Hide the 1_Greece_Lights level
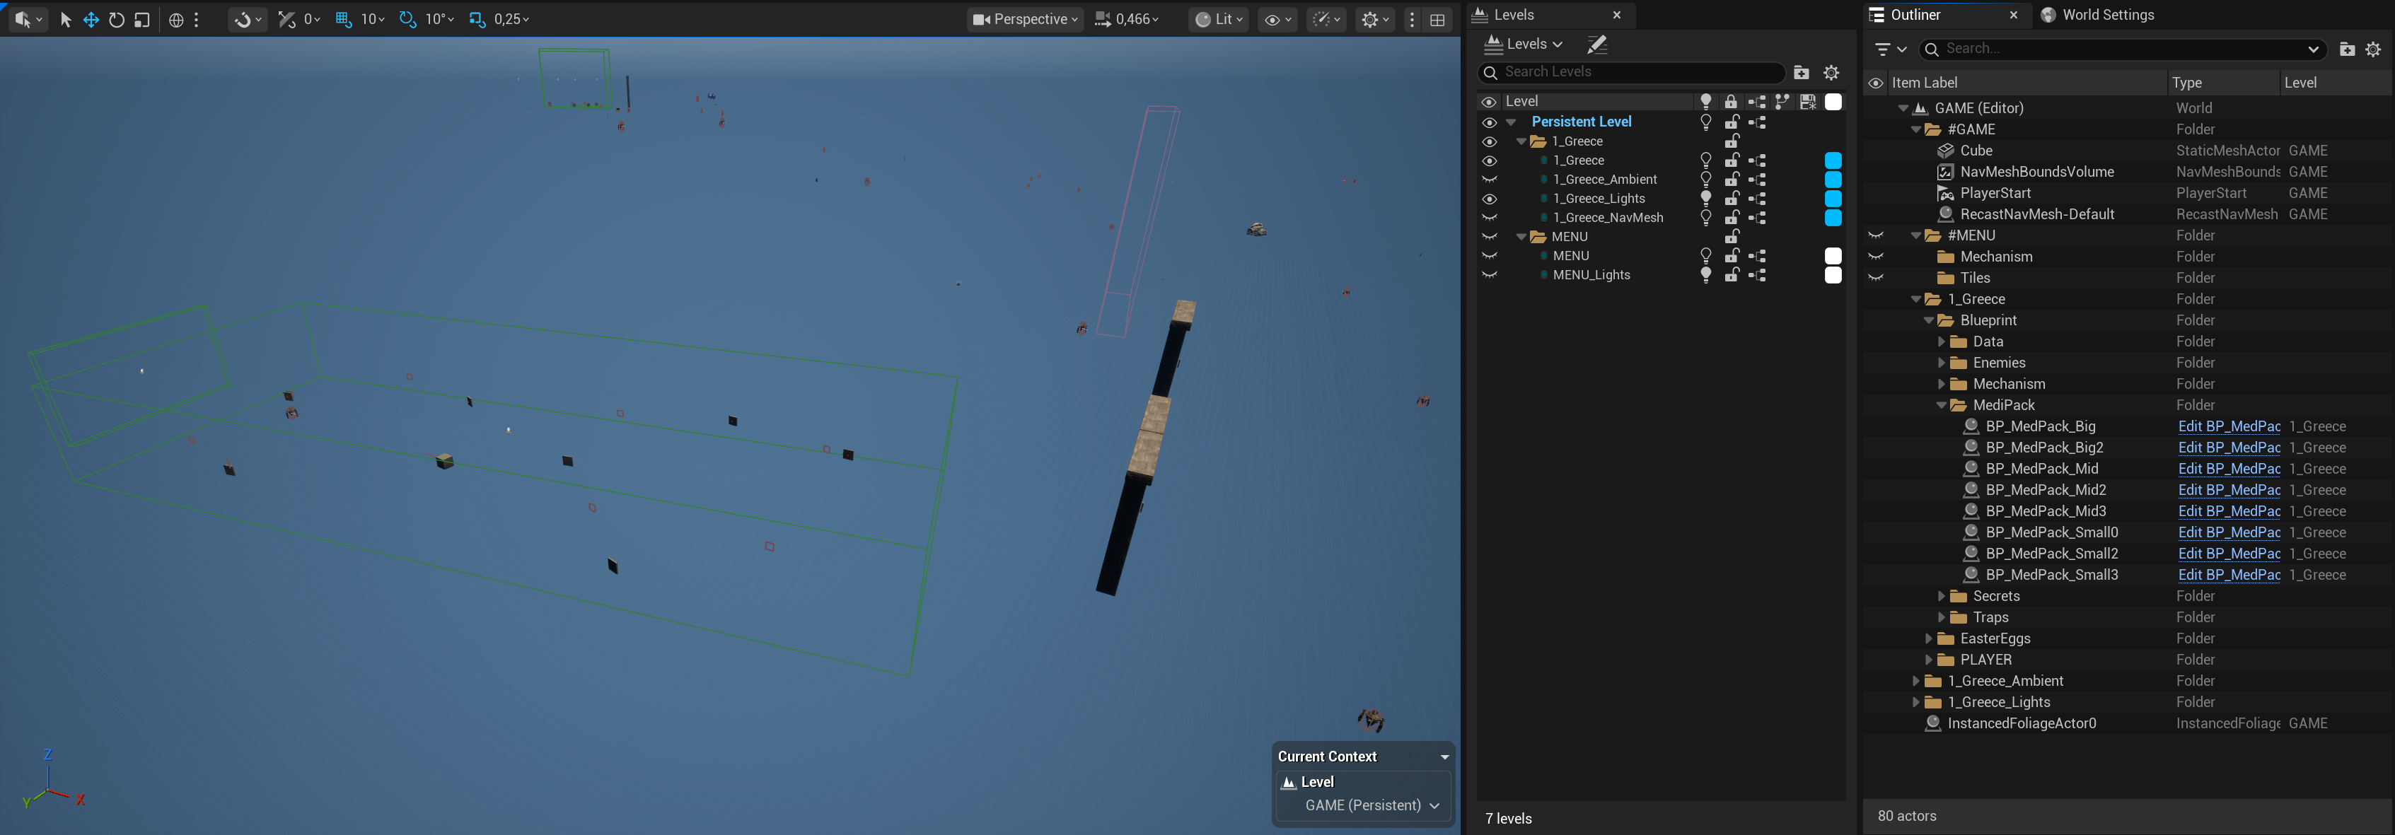This screenshot has width=2395, height=835. click(x=1490, y=198)
